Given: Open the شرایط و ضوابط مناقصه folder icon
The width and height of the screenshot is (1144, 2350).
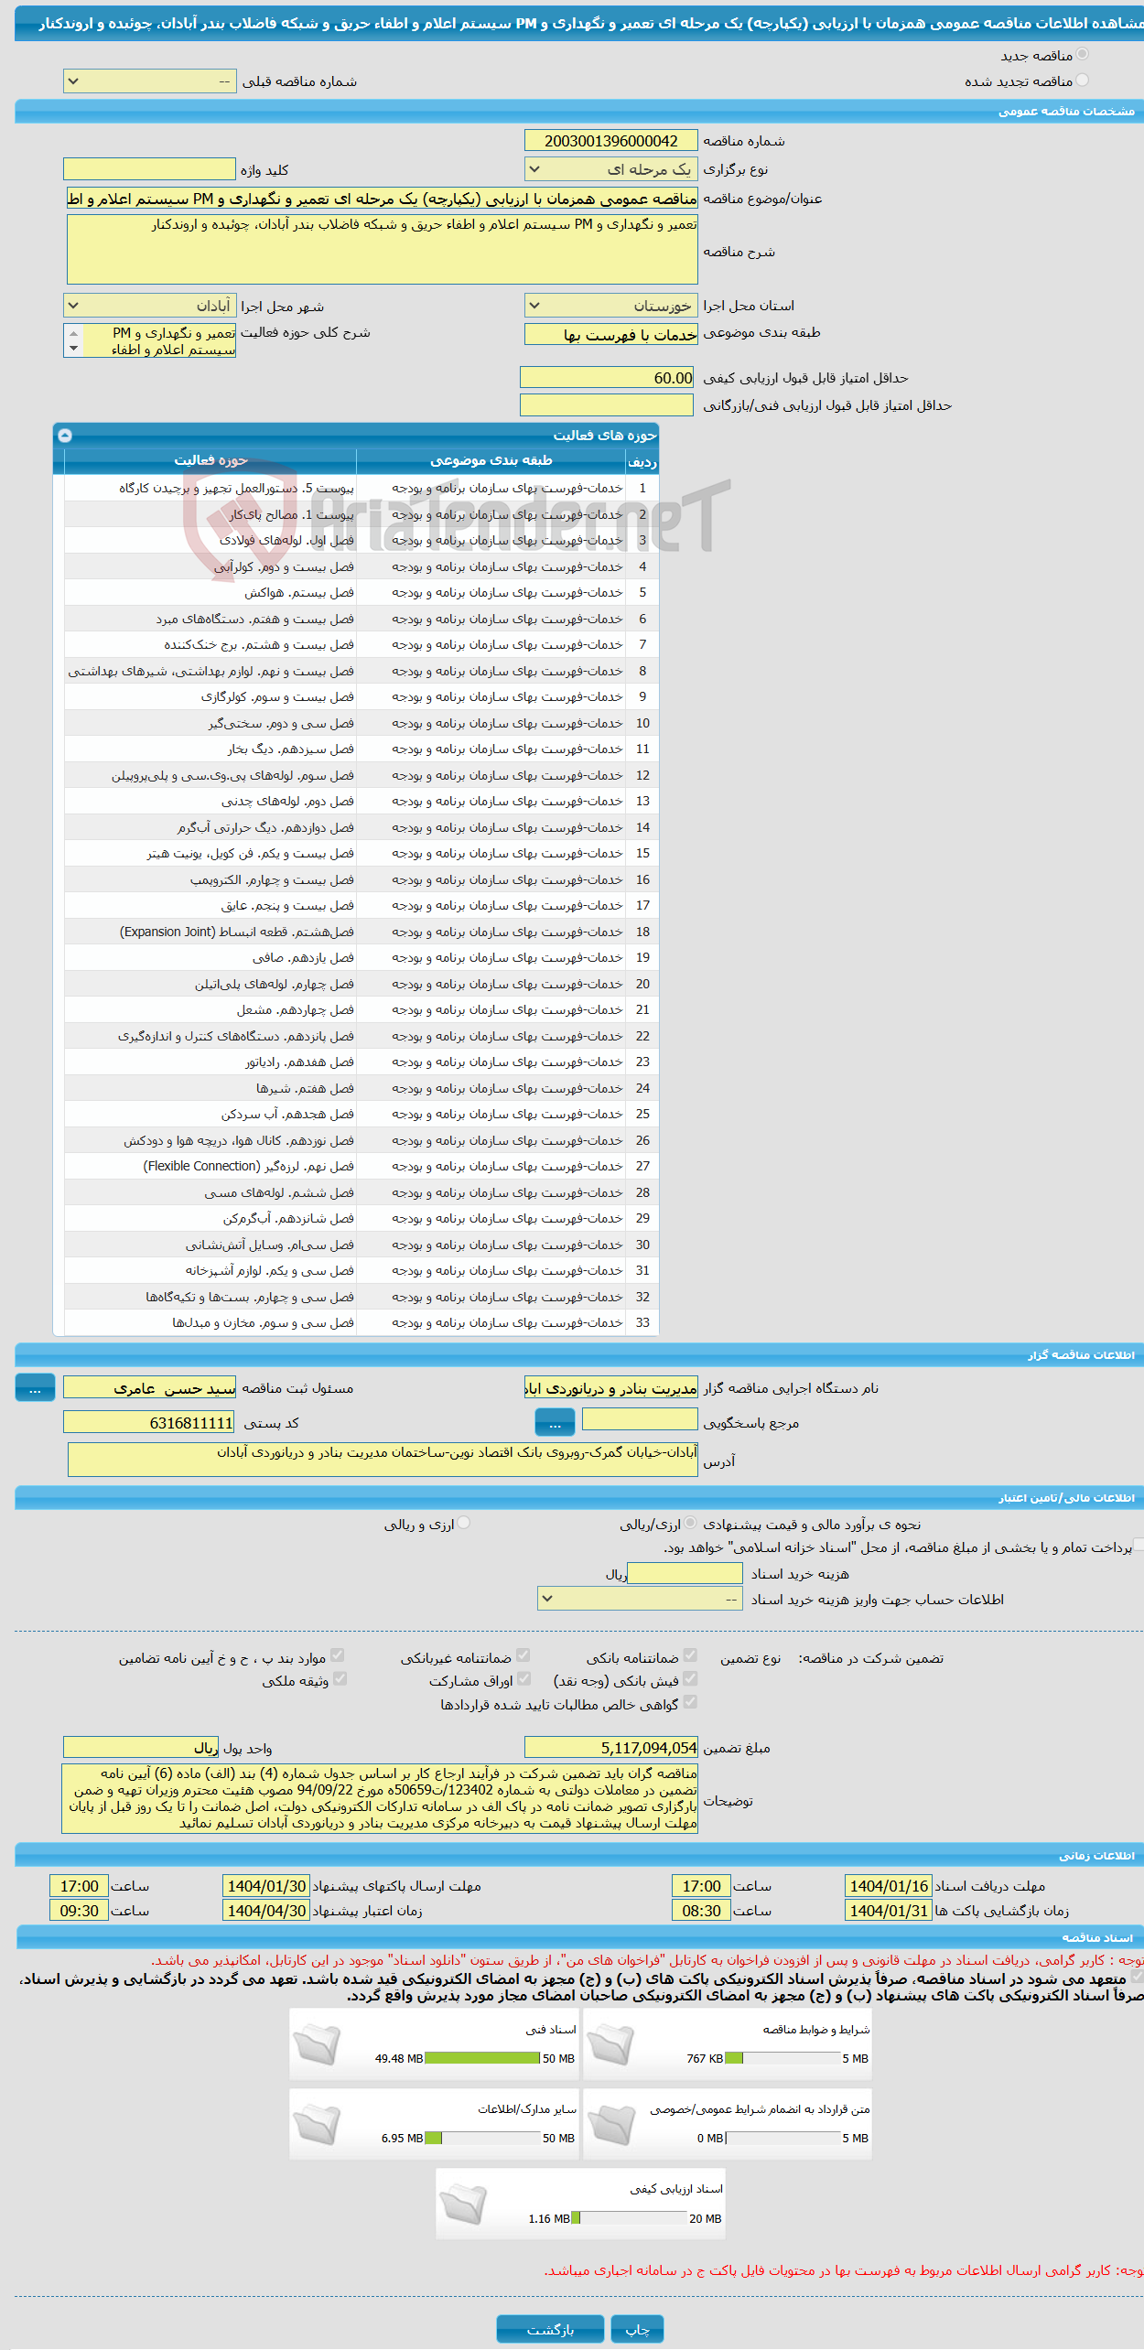Looking at the screenshot, I should pyautogui.click(x=610, y=2044).
